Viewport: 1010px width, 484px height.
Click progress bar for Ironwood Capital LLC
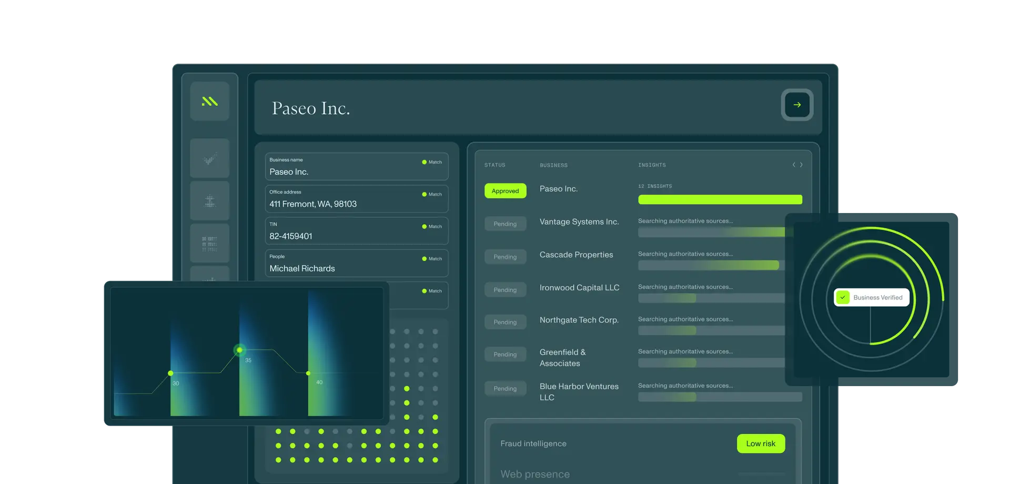711,298
